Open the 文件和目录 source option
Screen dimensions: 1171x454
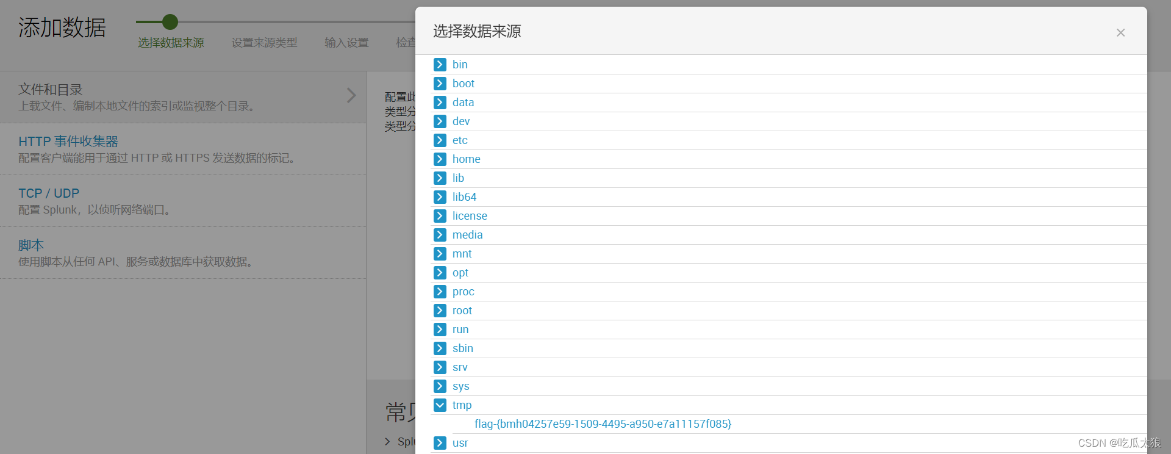tap(183, 97)
